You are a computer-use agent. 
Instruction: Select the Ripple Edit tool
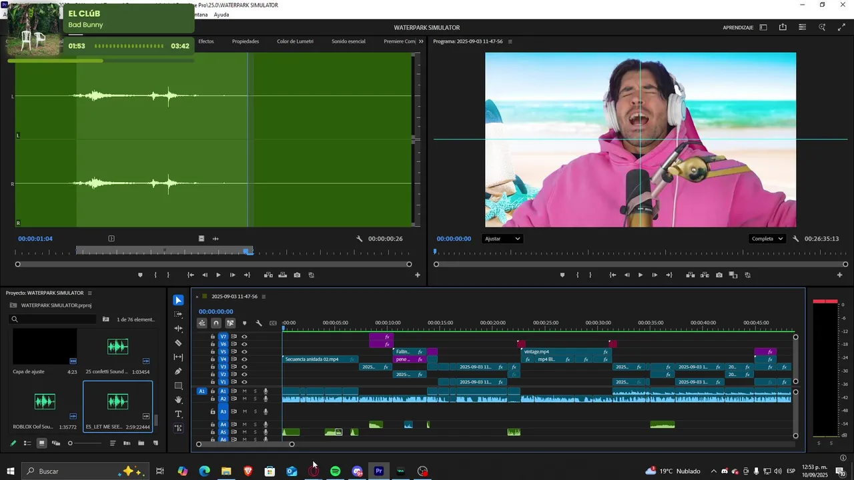(178, 329)
